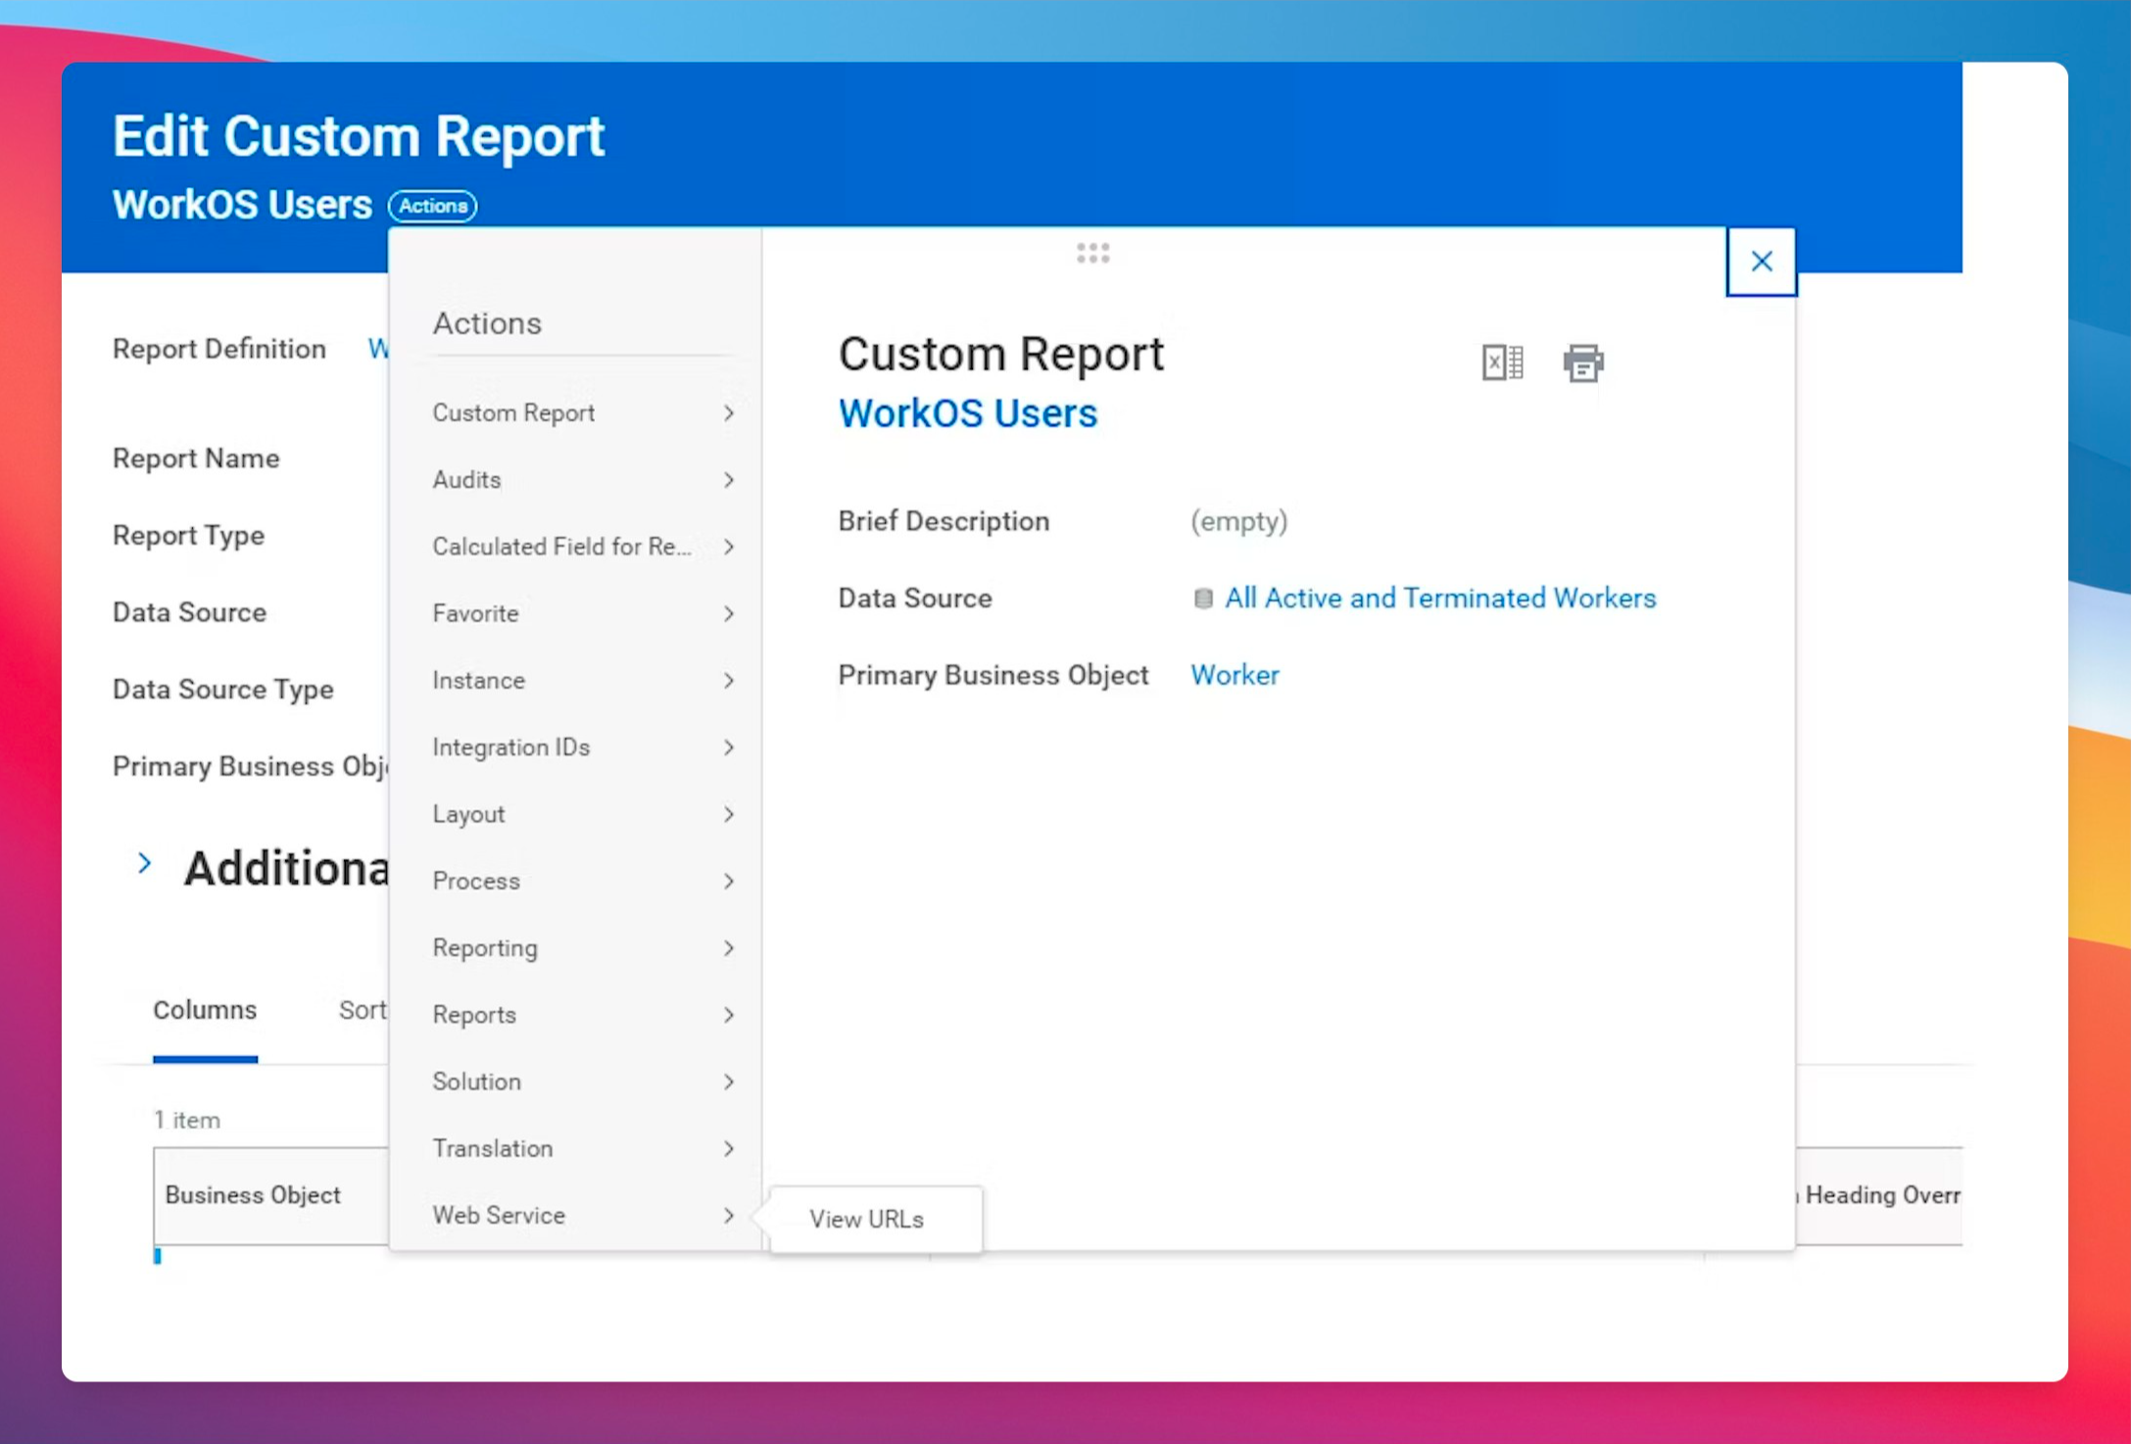Close the Actions popup with X
The height and width of the screenshot is (1444, 2131).
point(1761,262)
